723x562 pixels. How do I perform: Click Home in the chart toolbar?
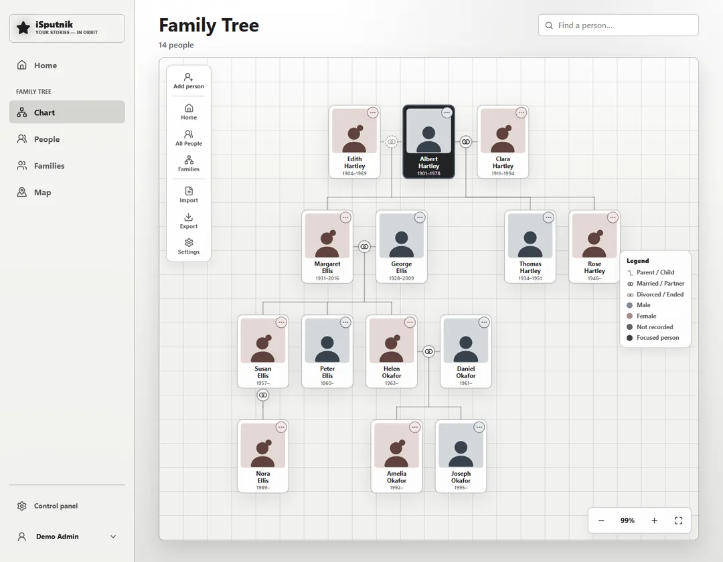(189, 112)
